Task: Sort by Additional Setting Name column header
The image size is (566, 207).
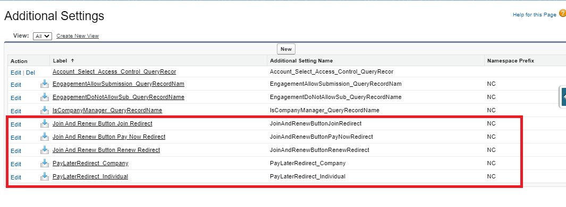Action: (x=301, y=61)
